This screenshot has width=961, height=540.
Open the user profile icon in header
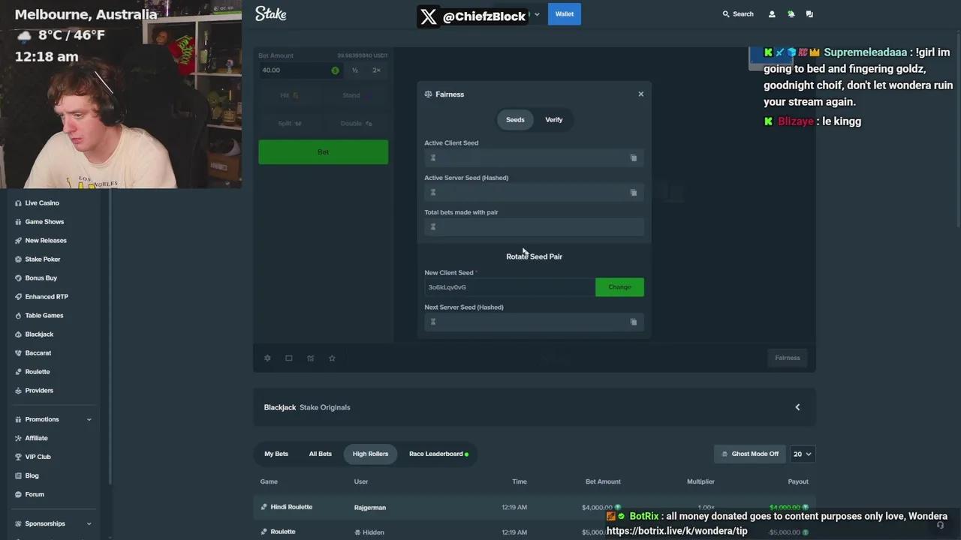[x=772, y=14]
